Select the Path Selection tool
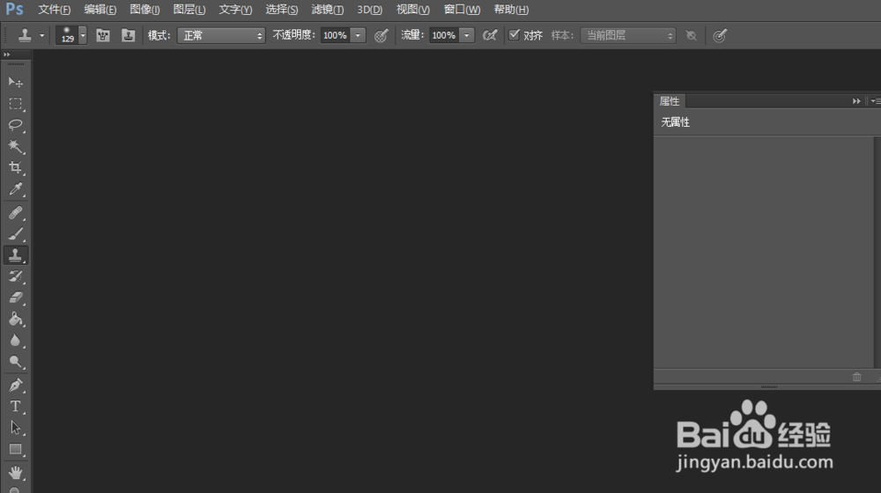The image size is (881, 493). (15, 428)
